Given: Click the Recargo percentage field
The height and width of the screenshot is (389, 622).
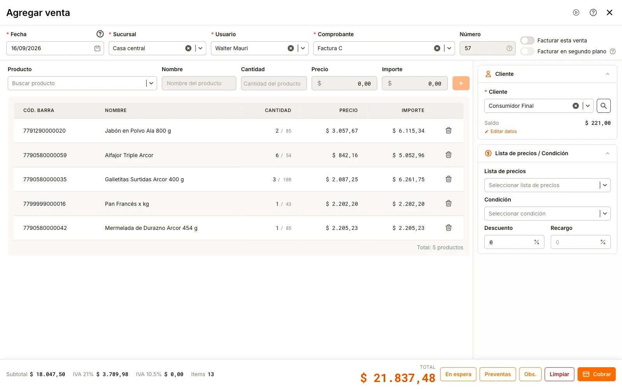Looking at the screenshot, I should (580, 242).
